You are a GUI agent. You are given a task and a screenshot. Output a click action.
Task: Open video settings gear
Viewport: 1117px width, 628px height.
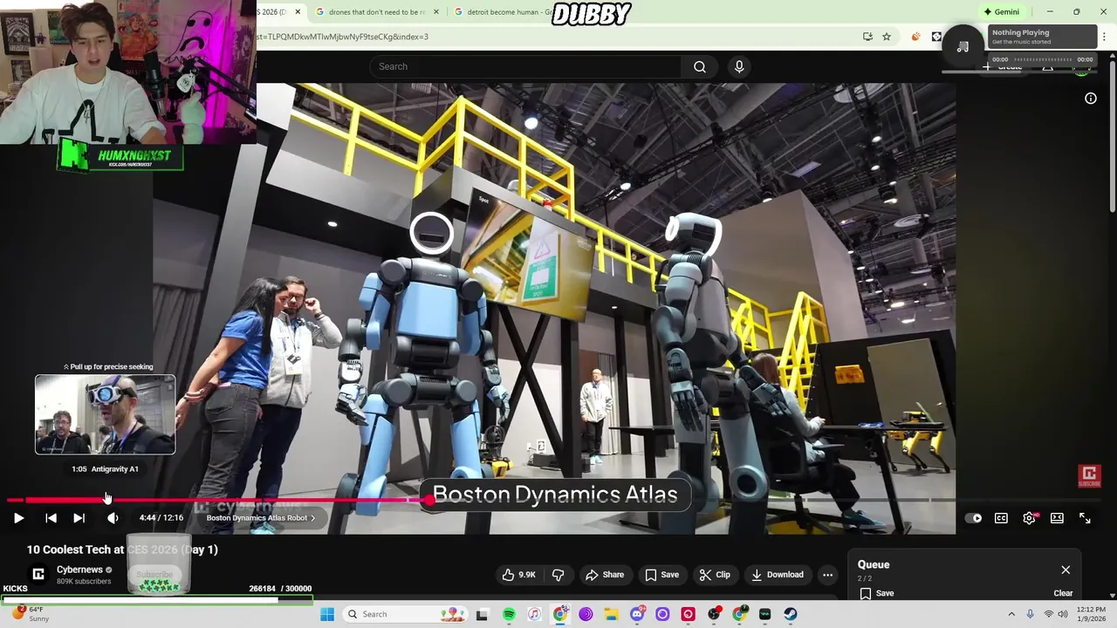coord(1030,518)
